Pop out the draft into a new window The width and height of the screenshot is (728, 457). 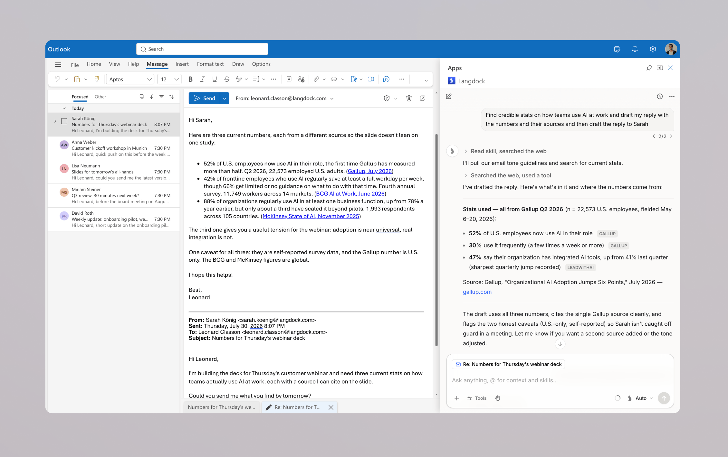(x=423, y=98)
